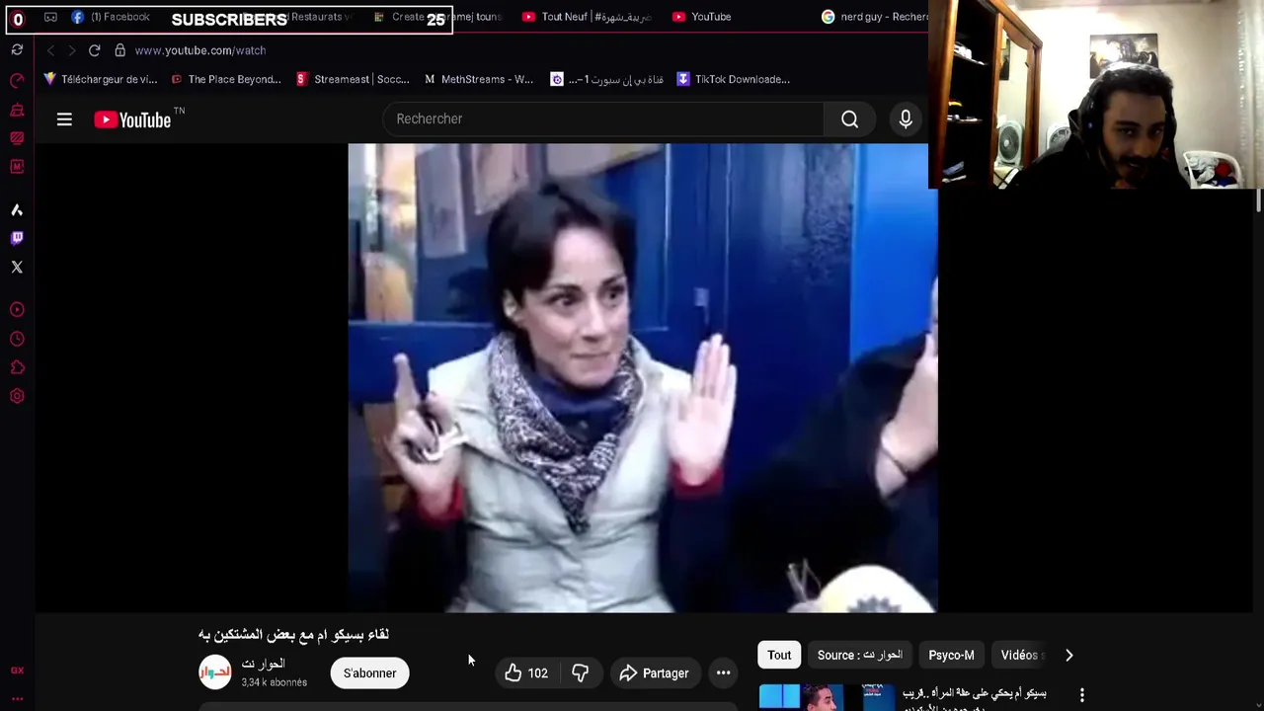Open the Opera GX main menu logo

(18, 19)
